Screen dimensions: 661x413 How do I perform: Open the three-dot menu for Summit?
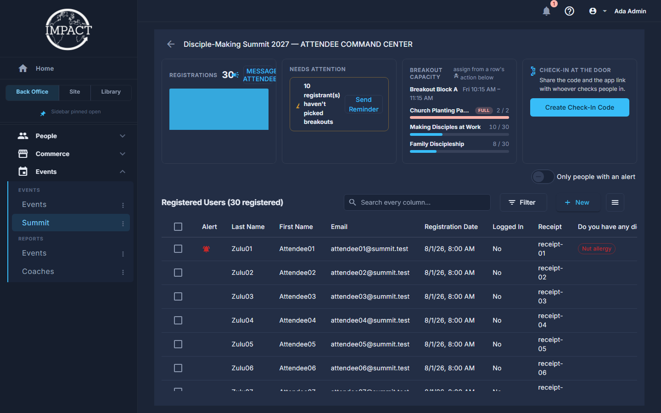(x=123, y=223)
